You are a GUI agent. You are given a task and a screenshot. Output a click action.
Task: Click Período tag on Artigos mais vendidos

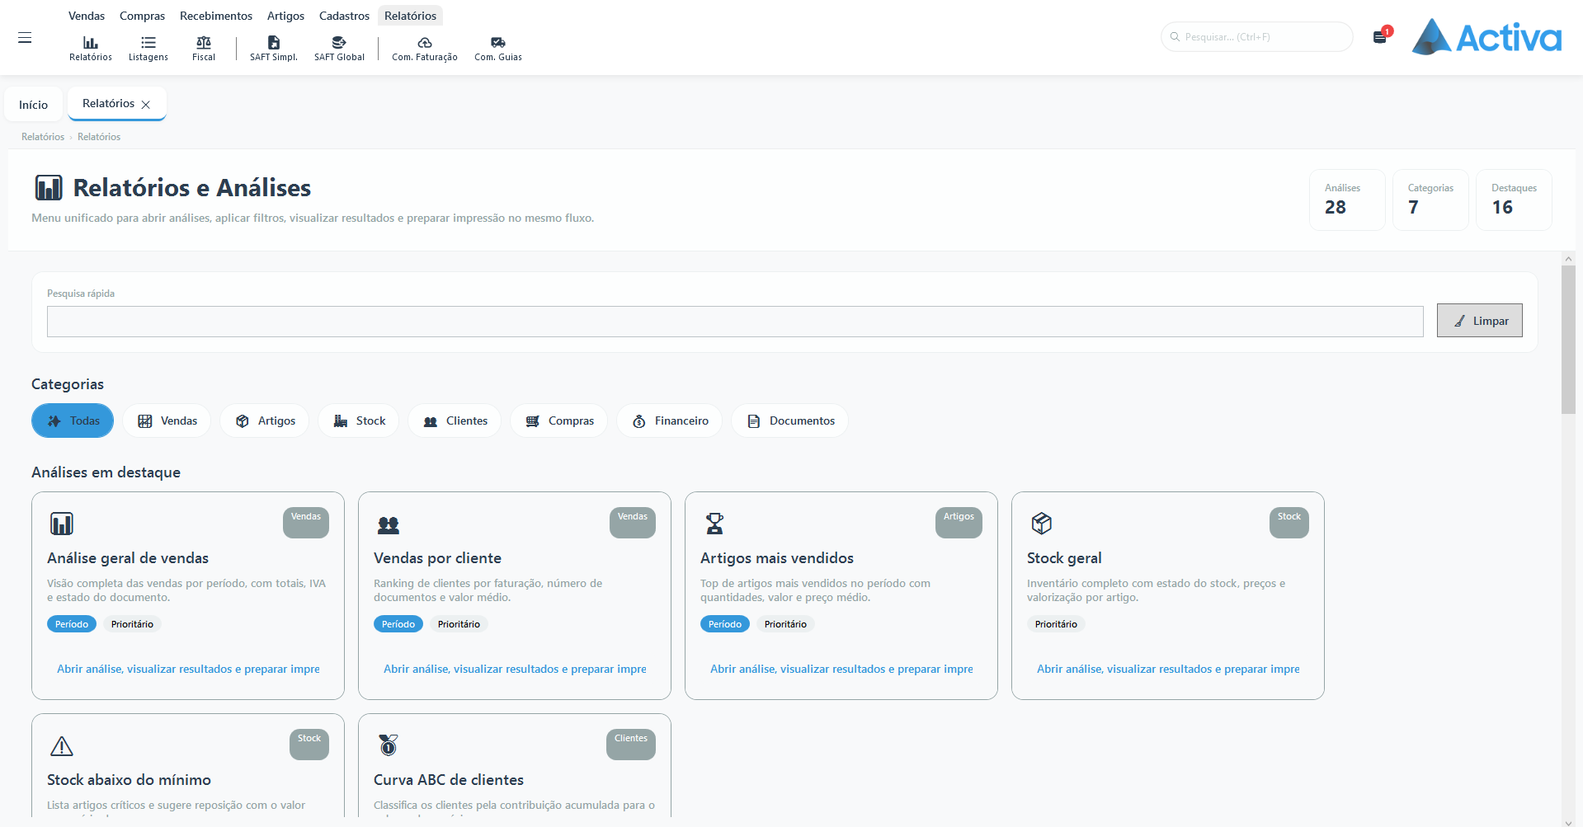(725, 624)
